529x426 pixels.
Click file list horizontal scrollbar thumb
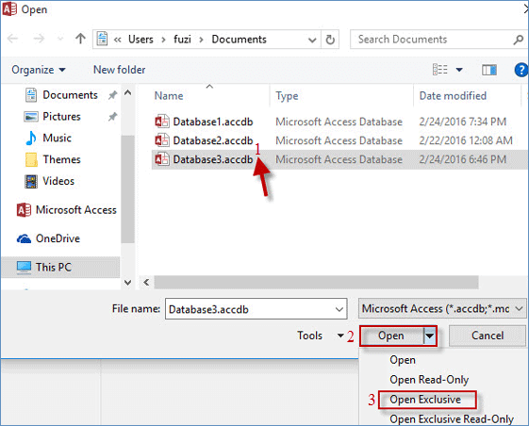click(316, 283)
